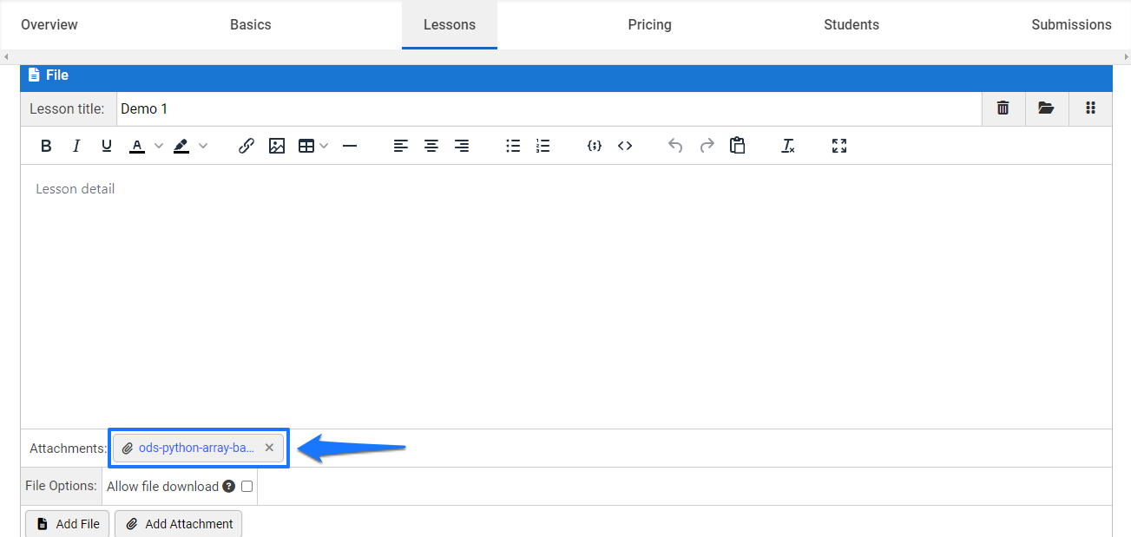Paste from clipboard icon
The height and width of the screenshot is (537, 1131).
click(737, 146)
